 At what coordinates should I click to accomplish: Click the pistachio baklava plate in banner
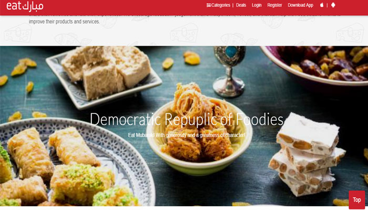coord(70,164)
